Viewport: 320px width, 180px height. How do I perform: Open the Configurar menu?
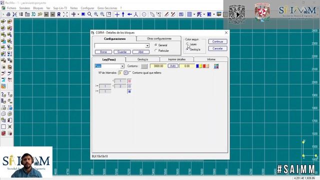pos(87,8)
